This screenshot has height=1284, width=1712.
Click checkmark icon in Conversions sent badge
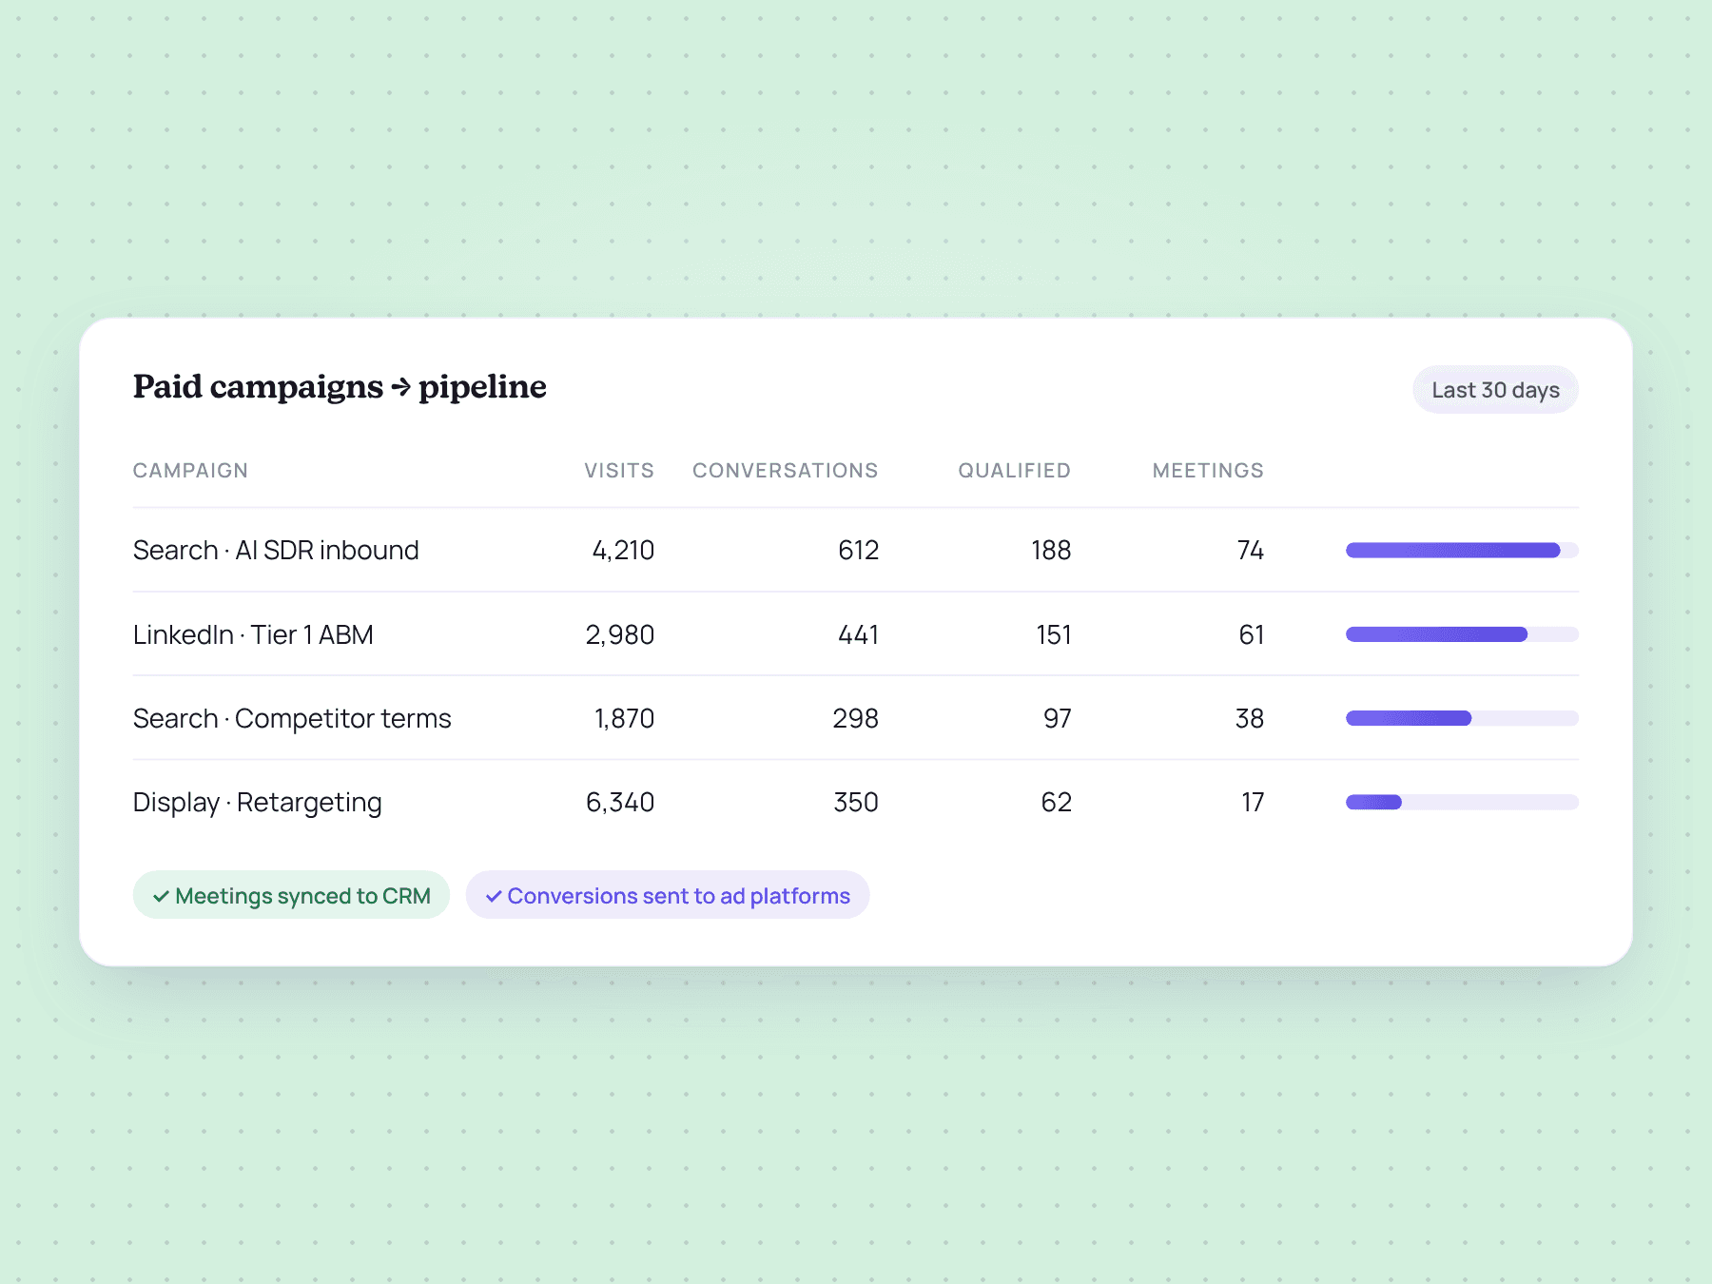click(494, 896)
